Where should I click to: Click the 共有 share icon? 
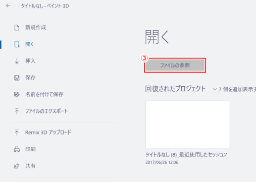[17, 166]
